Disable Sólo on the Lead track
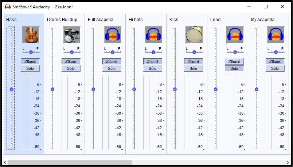 coord(234,68)
